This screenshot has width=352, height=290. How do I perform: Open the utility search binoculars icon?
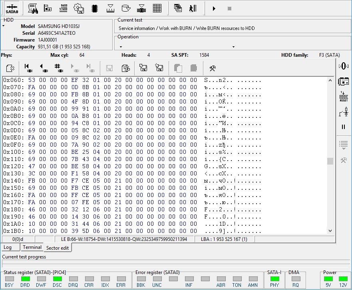pyautogui.click(x=33, y=9)
